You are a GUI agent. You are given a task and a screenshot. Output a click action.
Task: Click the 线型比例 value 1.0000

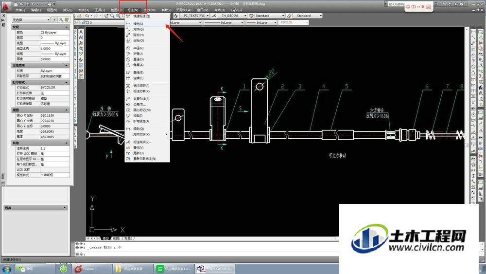pos(54,48)
